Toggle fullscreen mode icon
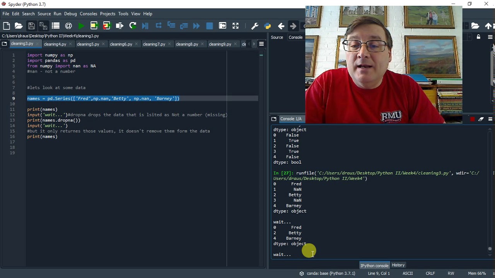 [x=236, y=26]
